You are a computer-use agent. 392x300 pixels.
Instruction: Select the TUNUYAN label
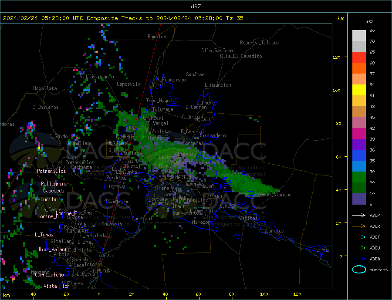[101, 271]
